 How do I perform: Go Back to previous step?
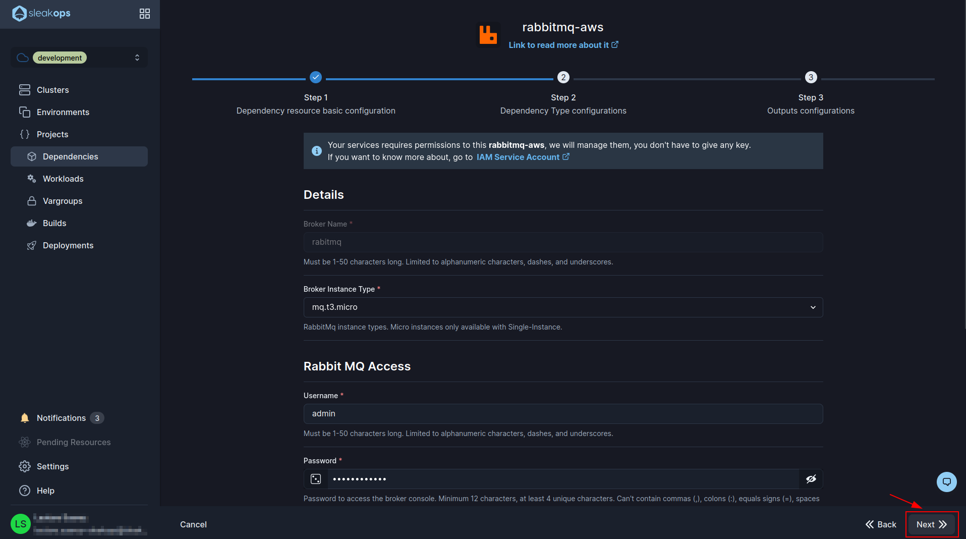click(881, 524)
